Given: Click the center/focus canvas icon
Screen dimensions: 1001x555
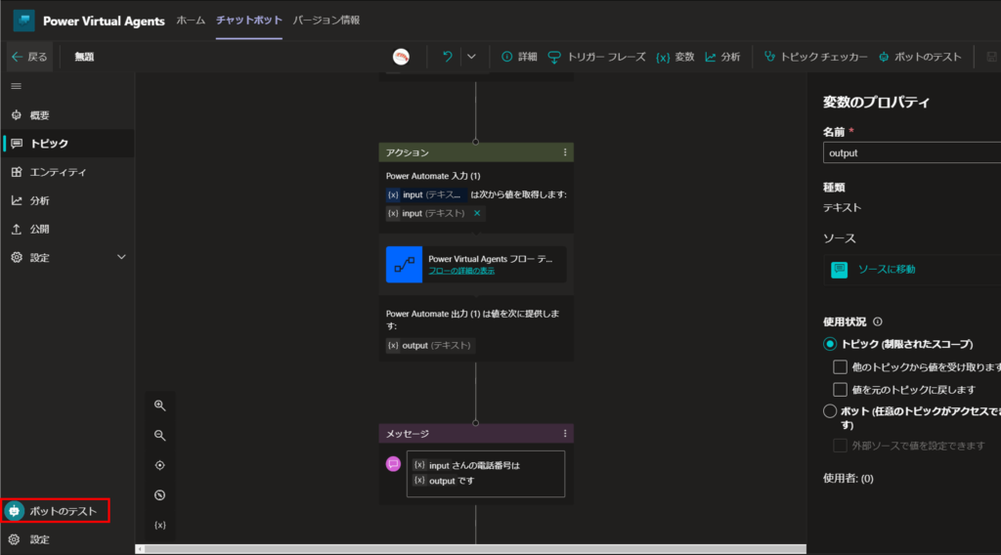Looking at the screenshot, I should click(x=159, y=466).
